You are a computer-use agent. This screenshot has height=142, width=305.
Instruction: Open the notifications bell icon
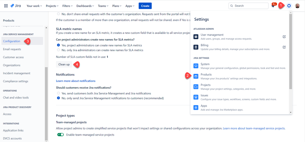pyautogui.click(x=273, y=6)
